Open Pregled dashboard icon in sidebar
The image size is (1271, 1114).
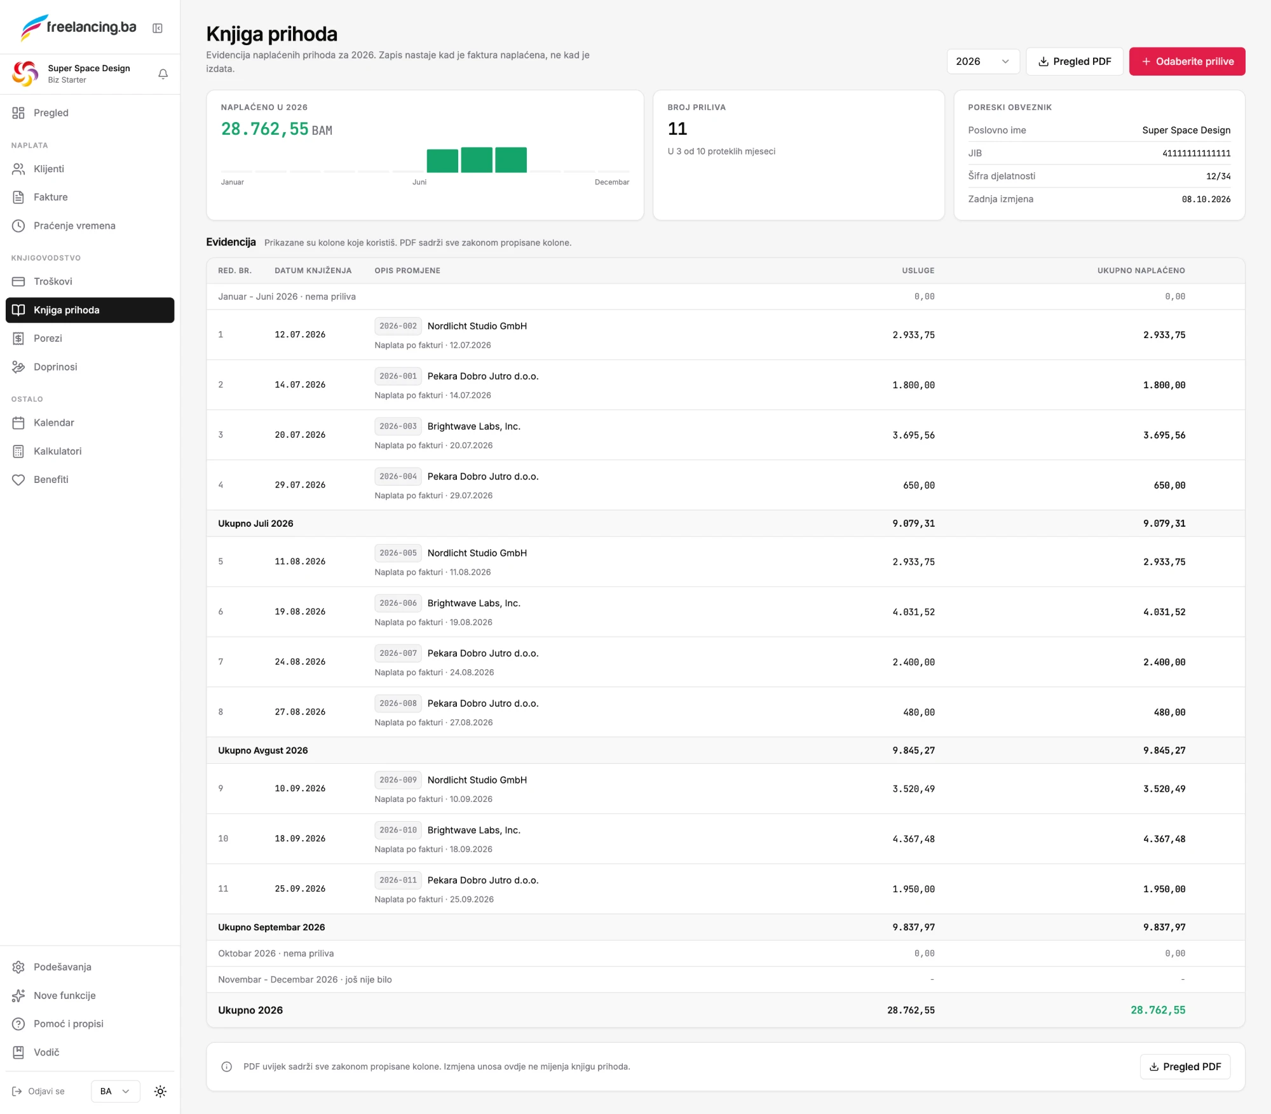[18, 112]
